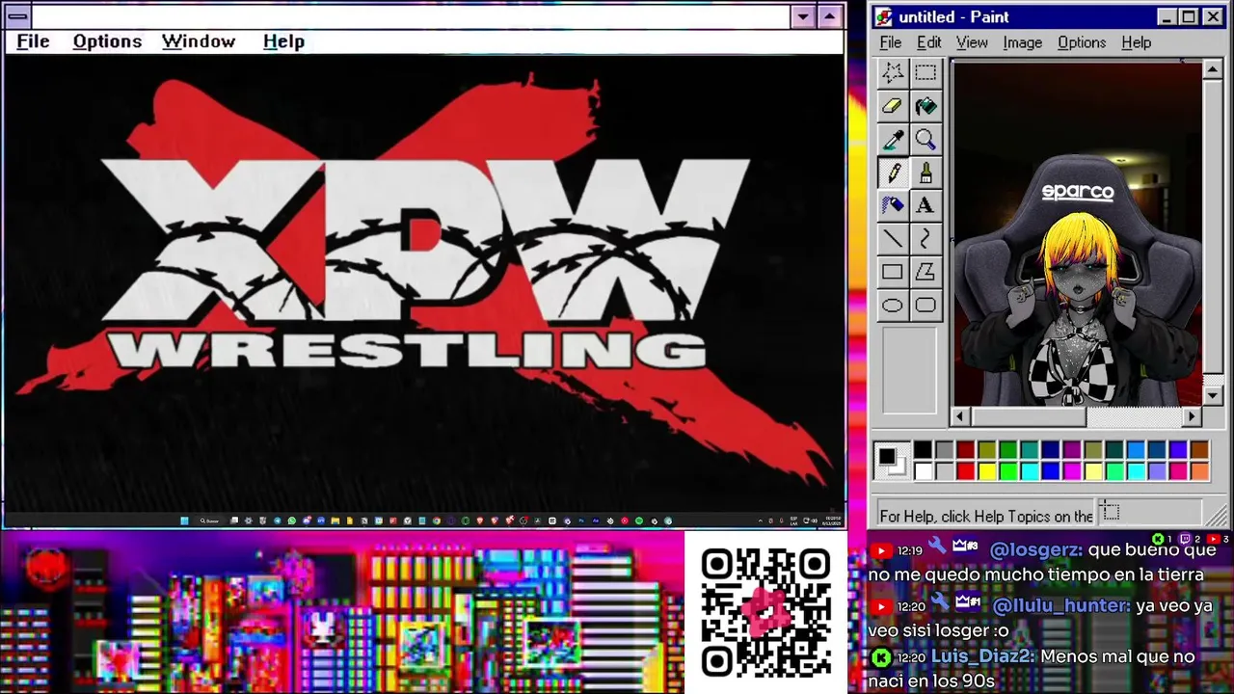Pick the Fill With Color bucket tool
Image resolution: width=1234 pixels, height=694 pixels.
pos(925,106)
